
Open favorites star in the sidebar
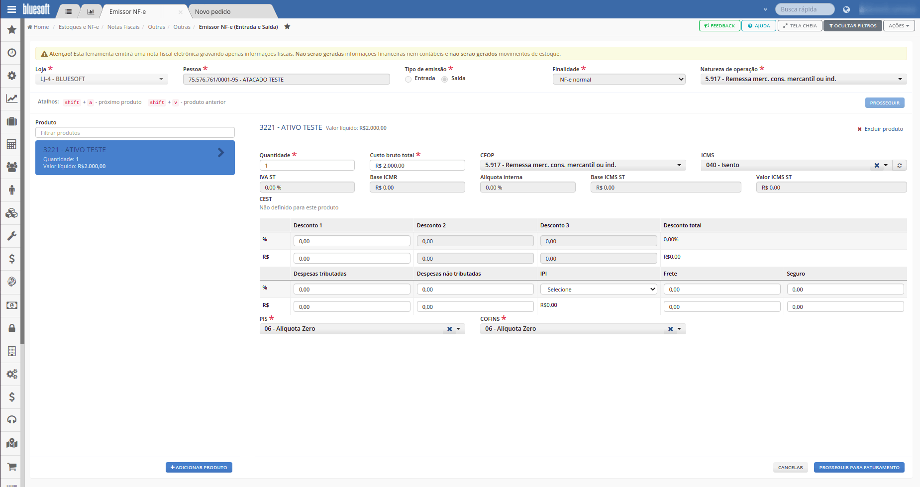pos(11,30)
